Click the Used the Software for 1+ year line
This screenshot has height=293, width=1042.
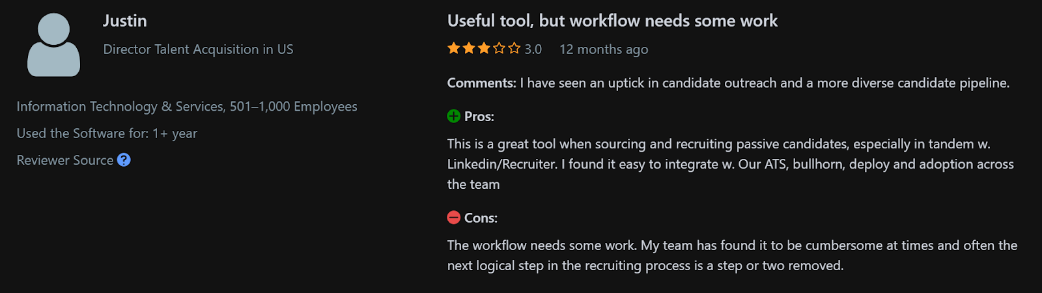pos(107,133)
